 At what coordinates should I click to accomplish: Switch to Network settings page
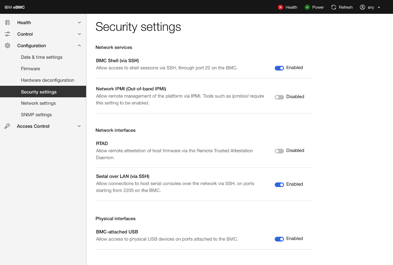click(x=38, y=103)
